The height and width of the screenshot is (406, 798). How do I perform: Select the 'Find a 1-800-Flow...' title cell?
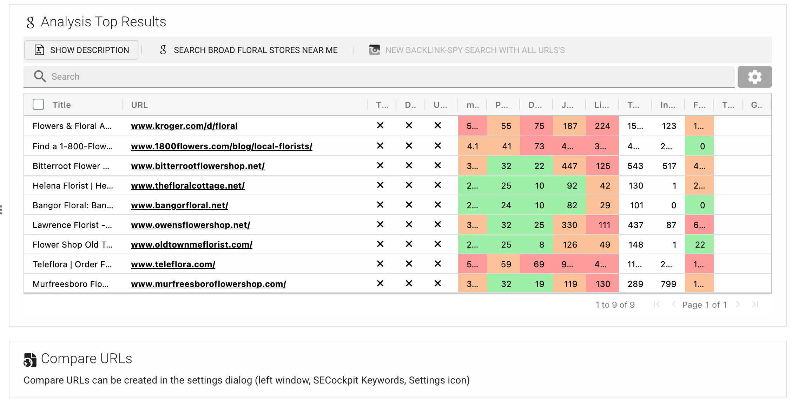(x=73, y=146)
